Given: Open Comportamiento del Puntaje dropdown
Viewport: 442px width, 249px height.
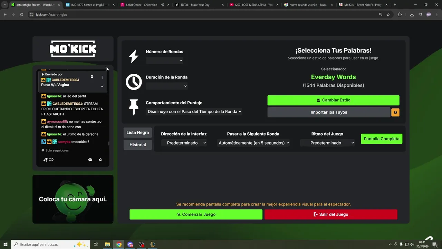Looking at the screenshot, I should [194, 112].
